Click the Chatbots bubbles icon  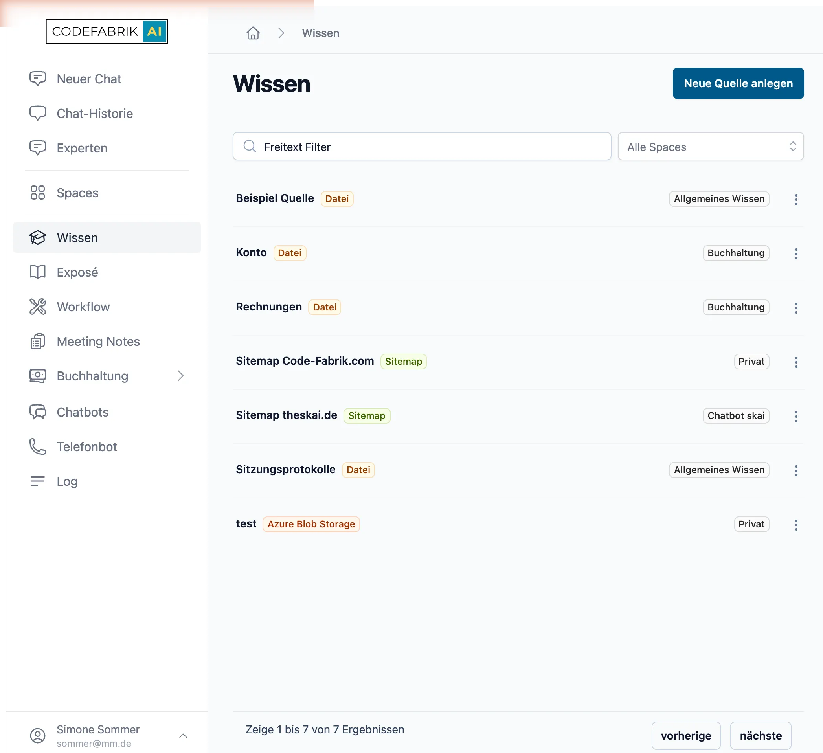click(38, 412)
